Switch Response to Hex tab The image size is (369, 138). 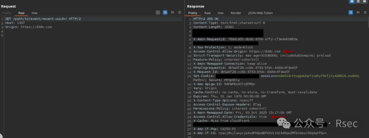220,13
